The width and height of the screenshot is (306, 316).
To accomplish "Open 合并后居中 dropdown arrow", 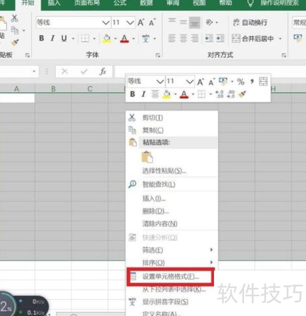I will click(x=280, y=38).
